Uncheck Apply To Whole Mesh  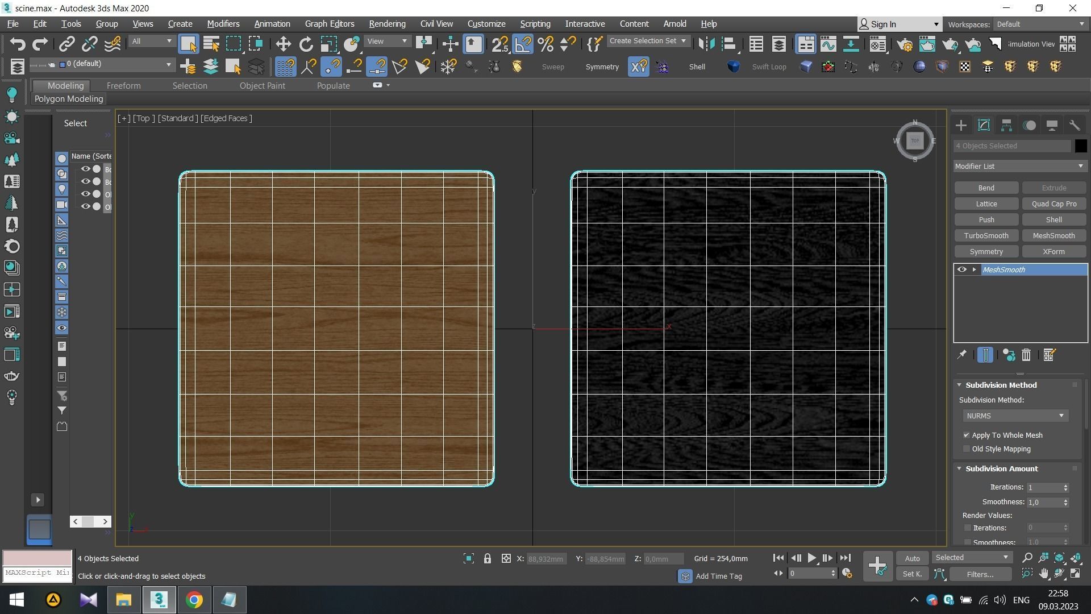[x=967, y=435]
